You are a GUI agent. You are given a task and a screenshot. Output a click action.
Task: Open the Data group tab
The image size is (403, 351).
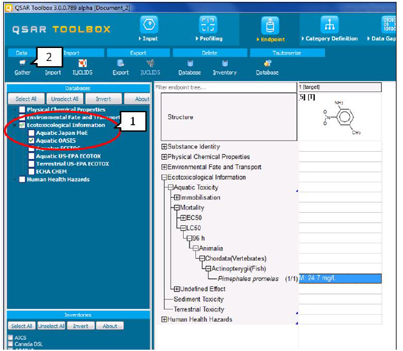click(x=21, y=53)
